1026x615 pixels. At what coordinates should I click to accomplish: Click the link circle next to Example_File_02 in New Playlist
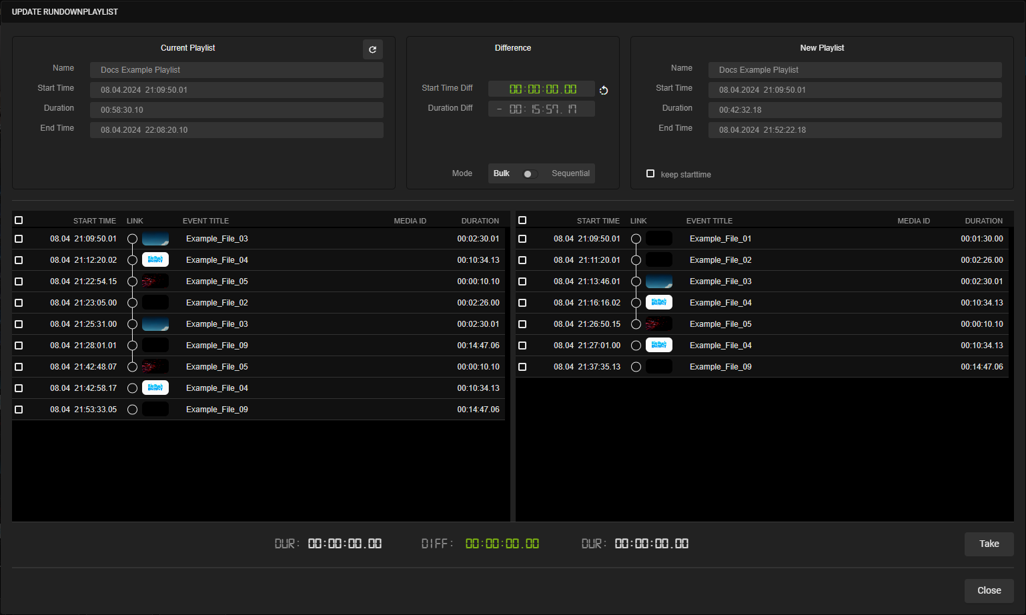[x=635, y=259]
